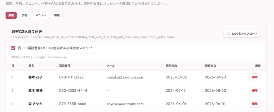
Task: Click the 初回来店 column header
Action: click(x=171, y=66)
